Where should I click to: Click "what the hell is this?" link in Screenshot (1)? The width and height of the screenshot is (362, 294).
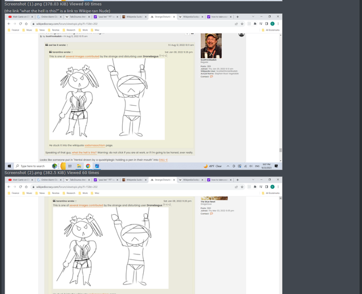(84, 153)
